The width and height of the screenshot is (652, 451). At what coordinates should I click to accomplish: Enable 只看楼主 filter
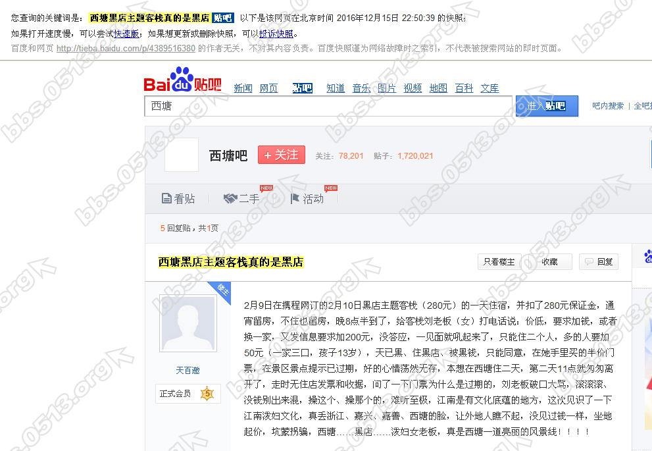(499, 261)
